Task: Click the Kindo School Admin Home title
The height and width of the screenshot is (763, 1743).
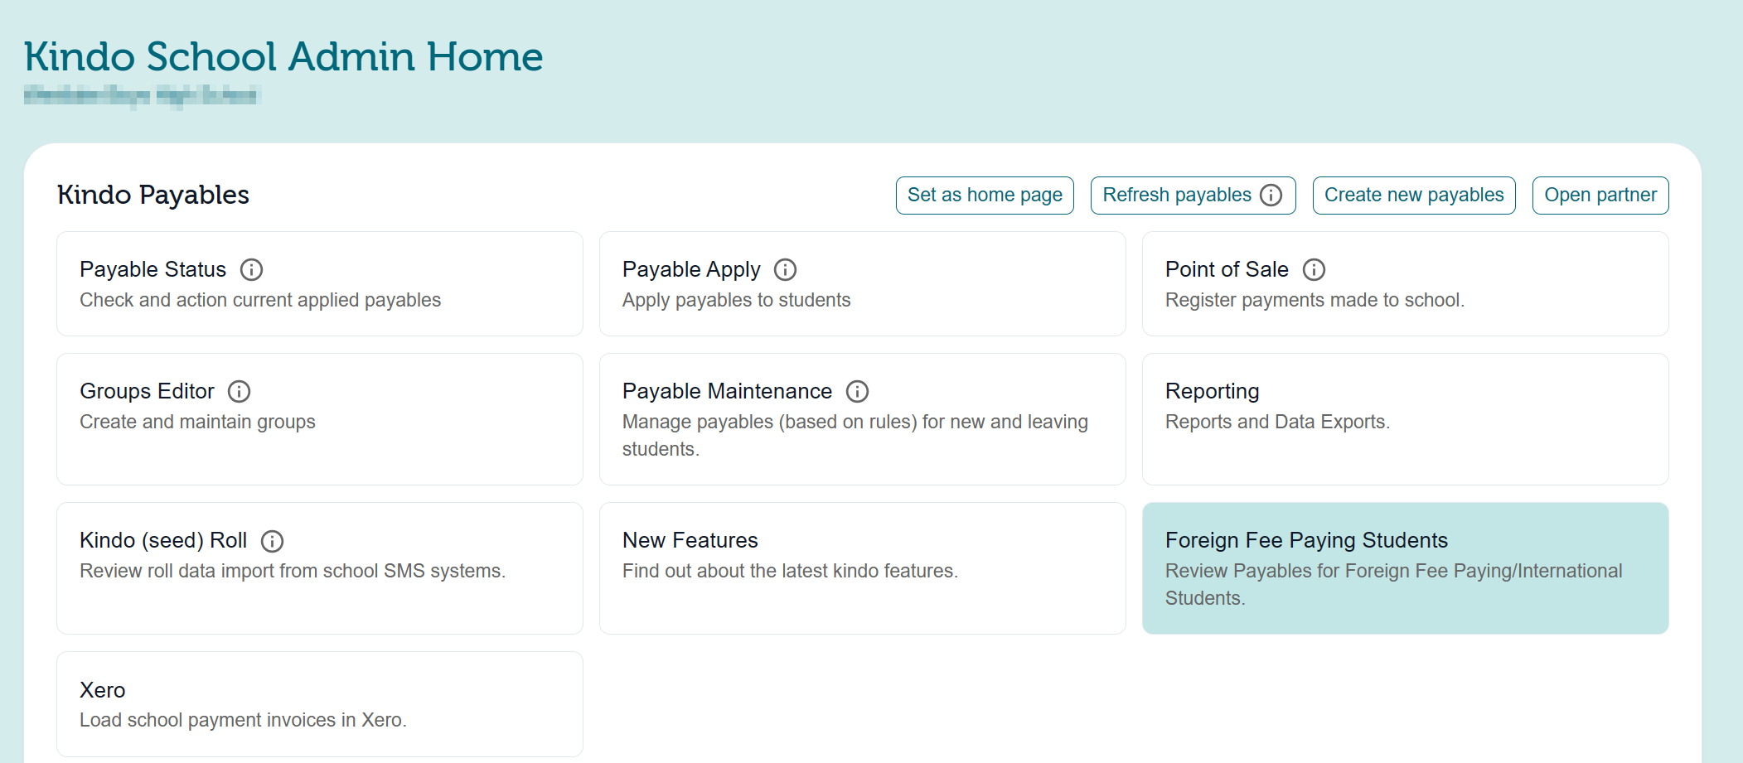Action: 283,57
